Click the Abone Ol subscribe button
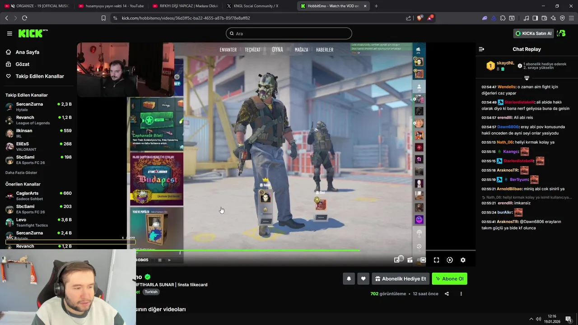Viewport: 578px width, 325px height. 449,279
